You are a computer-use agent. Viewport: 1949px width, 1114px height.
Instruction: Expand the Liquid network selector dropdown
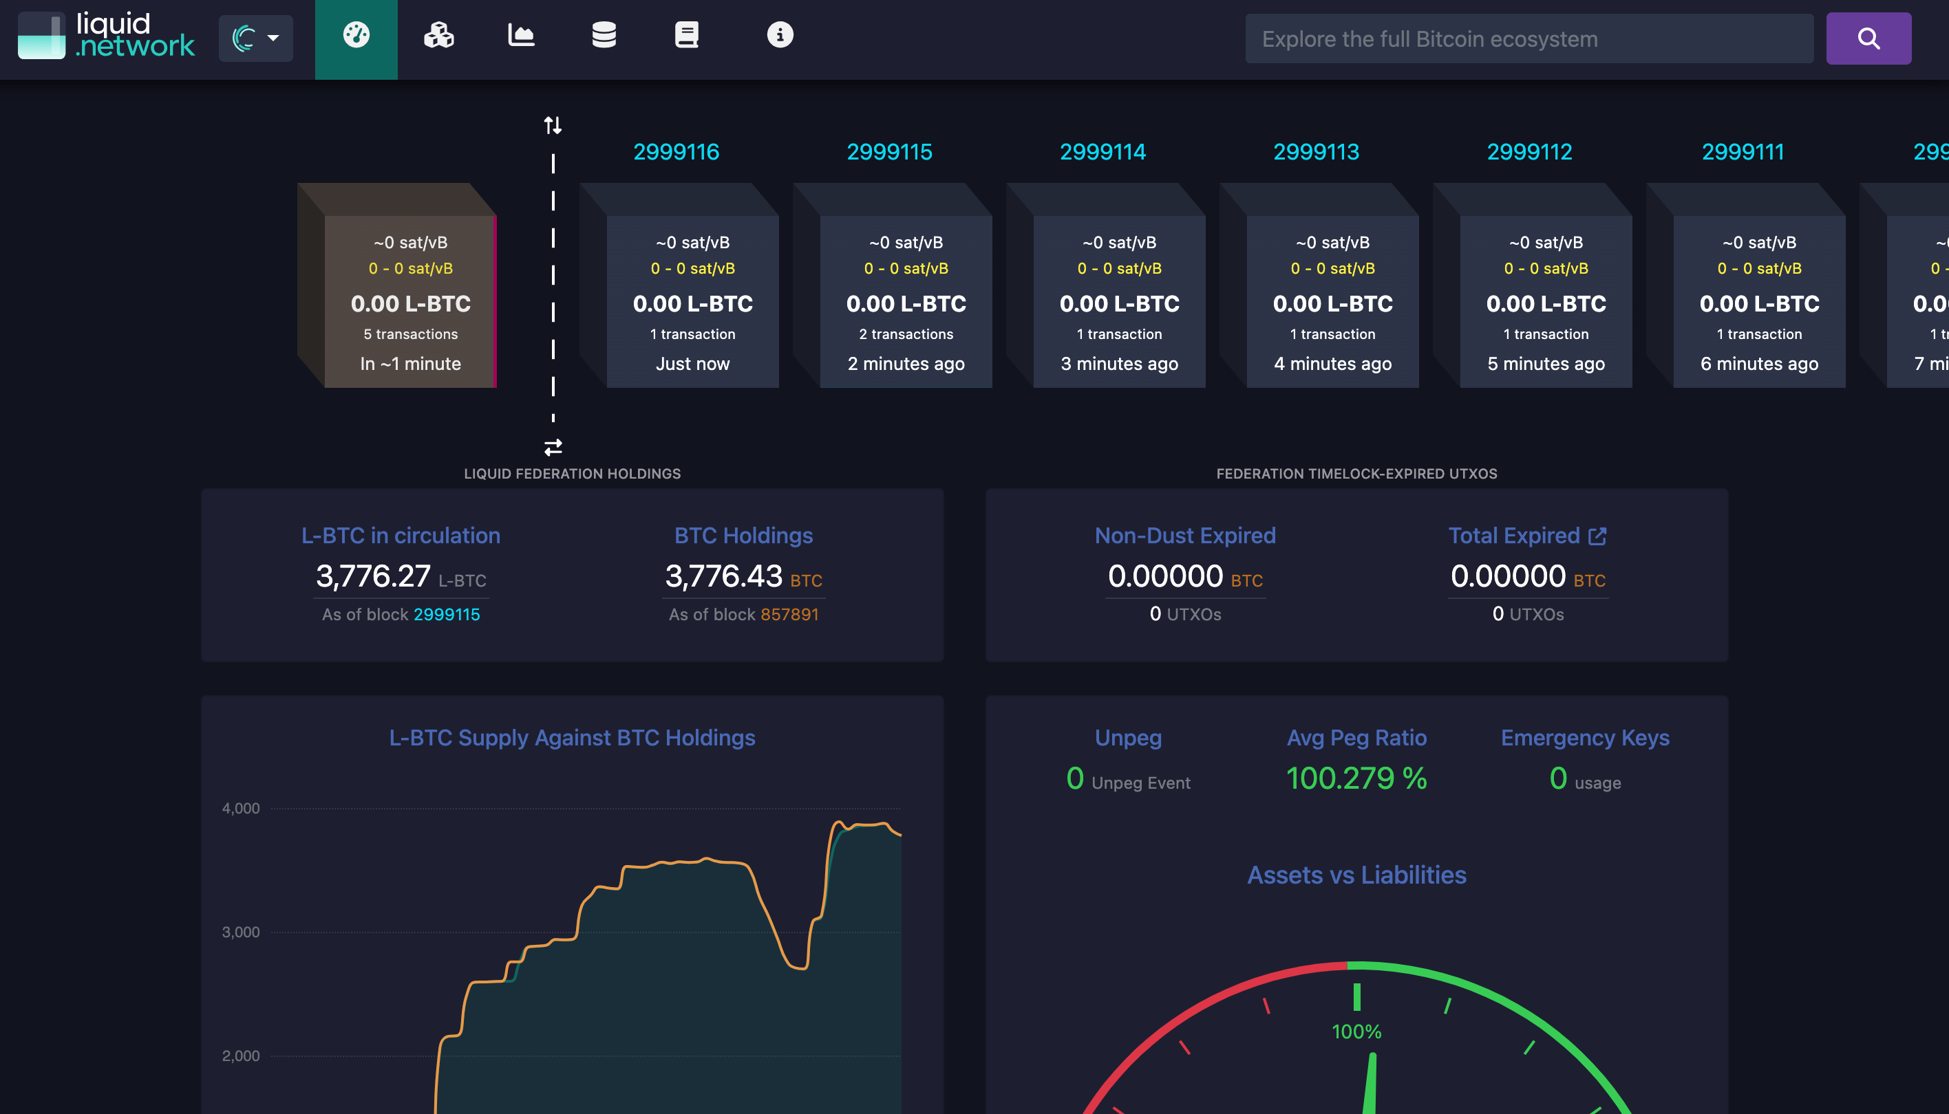pos(256,39)
